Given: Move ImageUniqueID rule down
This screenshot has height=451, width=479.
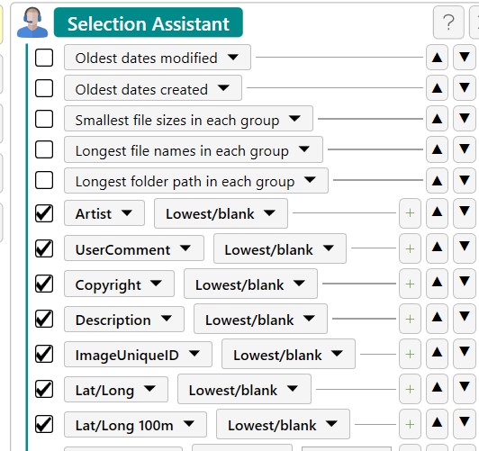Looking at the screenshot, I should click(465, 354).
